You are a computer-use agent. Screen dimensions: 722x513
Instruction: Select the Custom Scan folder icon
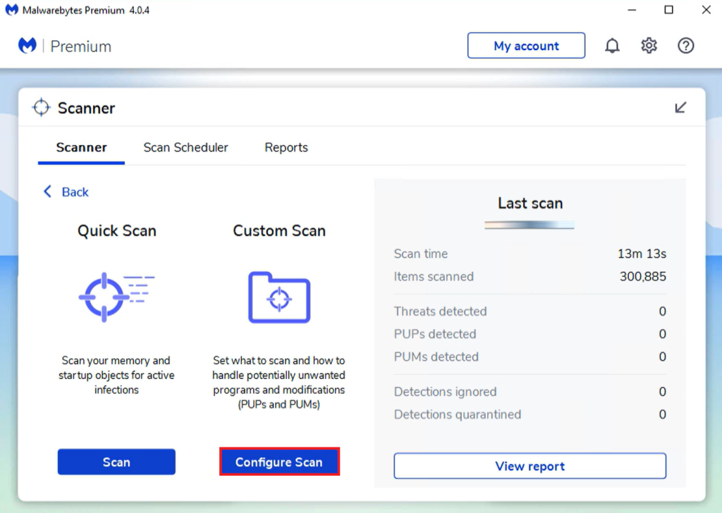(279, 297)
